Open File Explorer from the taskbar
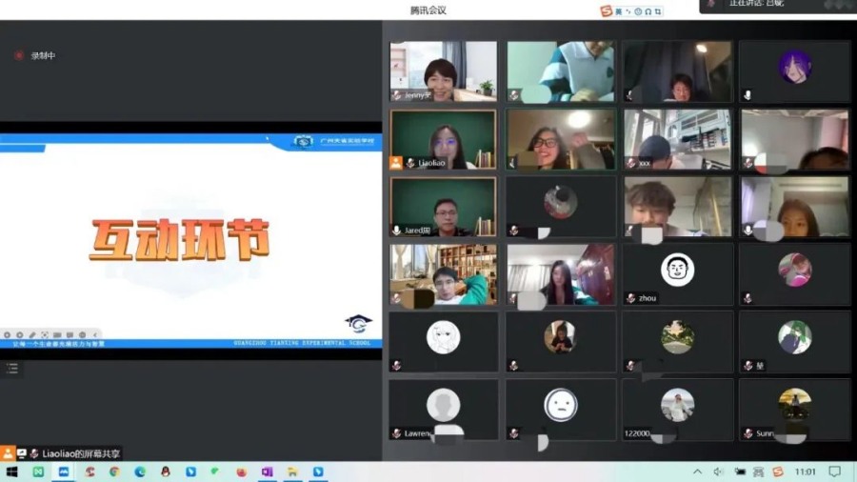 [x=292, y=472]
